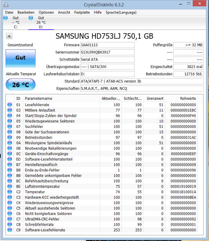Click the Laufwerksbuchstaben field D:

click(x=108, y=74)
